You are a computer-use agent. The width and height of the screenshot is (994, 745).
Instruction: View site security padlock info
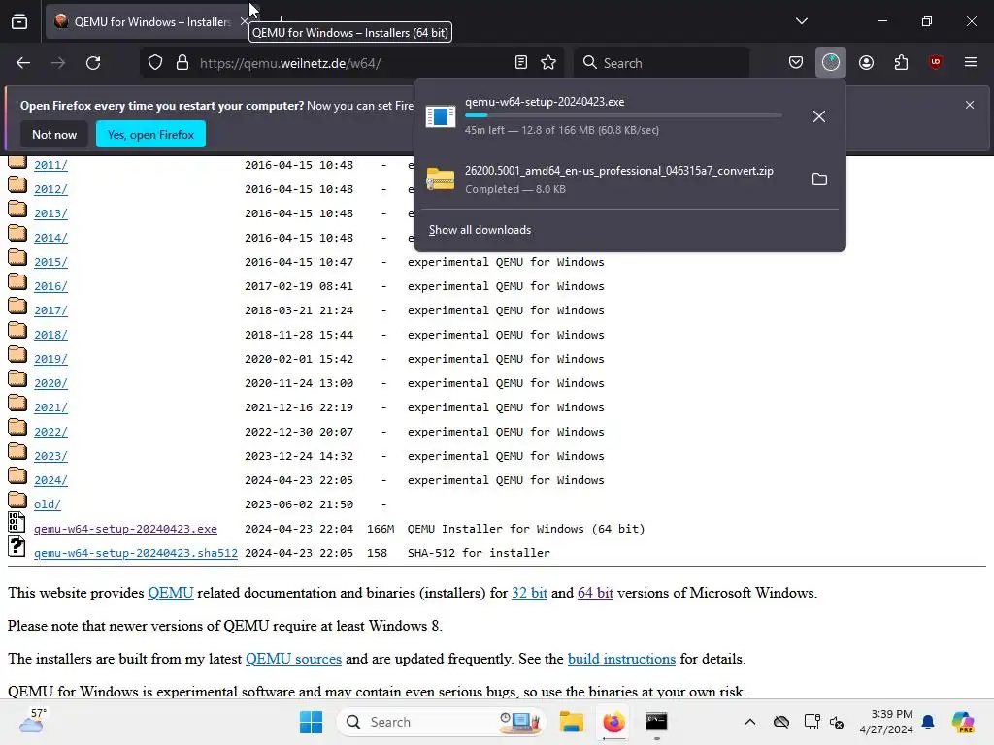(182, 63)
